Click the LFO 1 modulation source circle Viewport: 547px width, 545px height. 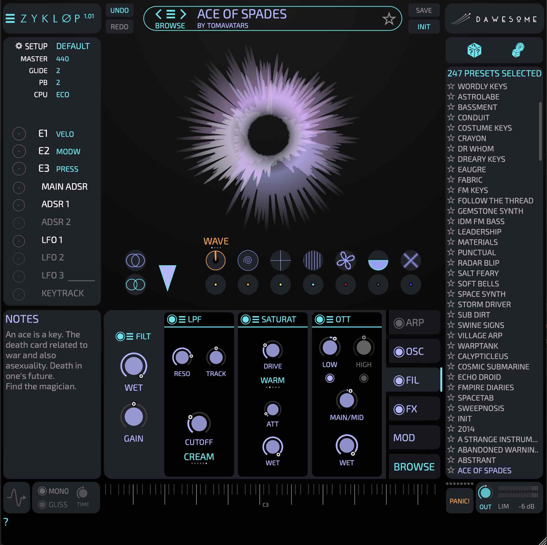click(x=19, y=241)
